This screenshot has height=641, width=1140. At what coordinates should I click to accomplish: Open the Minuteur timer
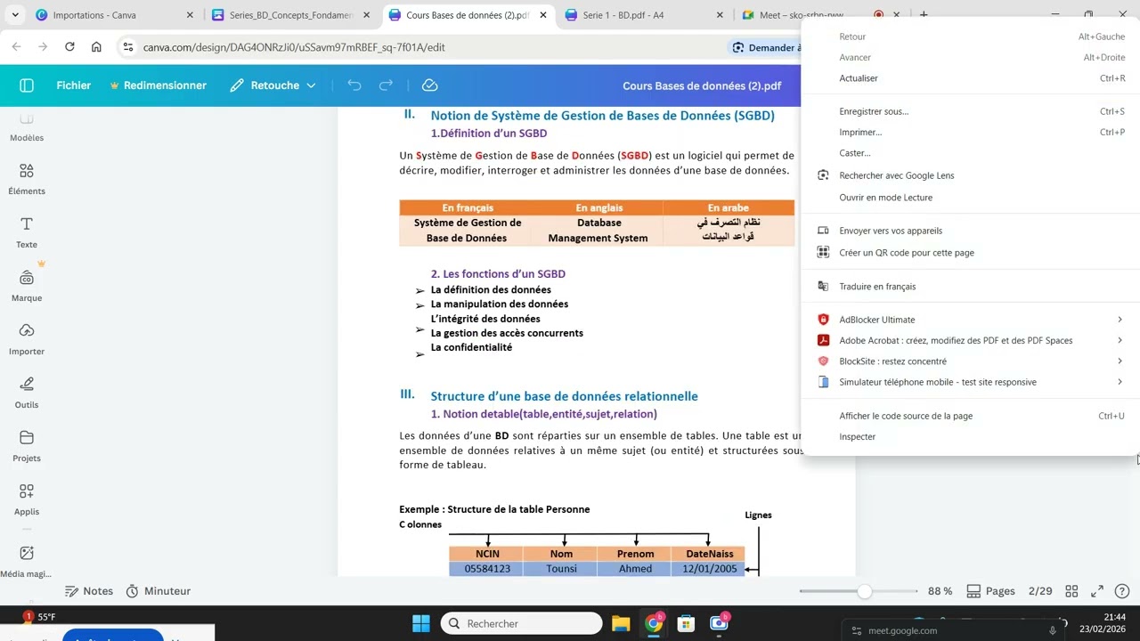point(159,591)
